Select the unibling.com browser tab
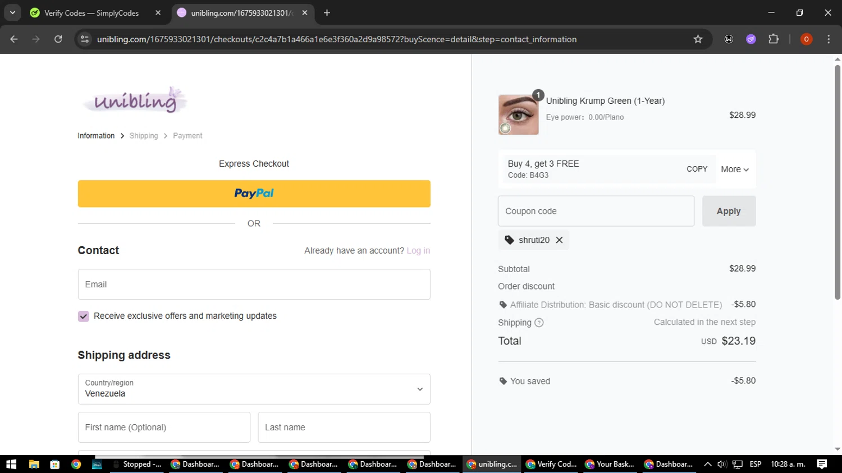This screenshot has width=842, height=473. (242, 13)
